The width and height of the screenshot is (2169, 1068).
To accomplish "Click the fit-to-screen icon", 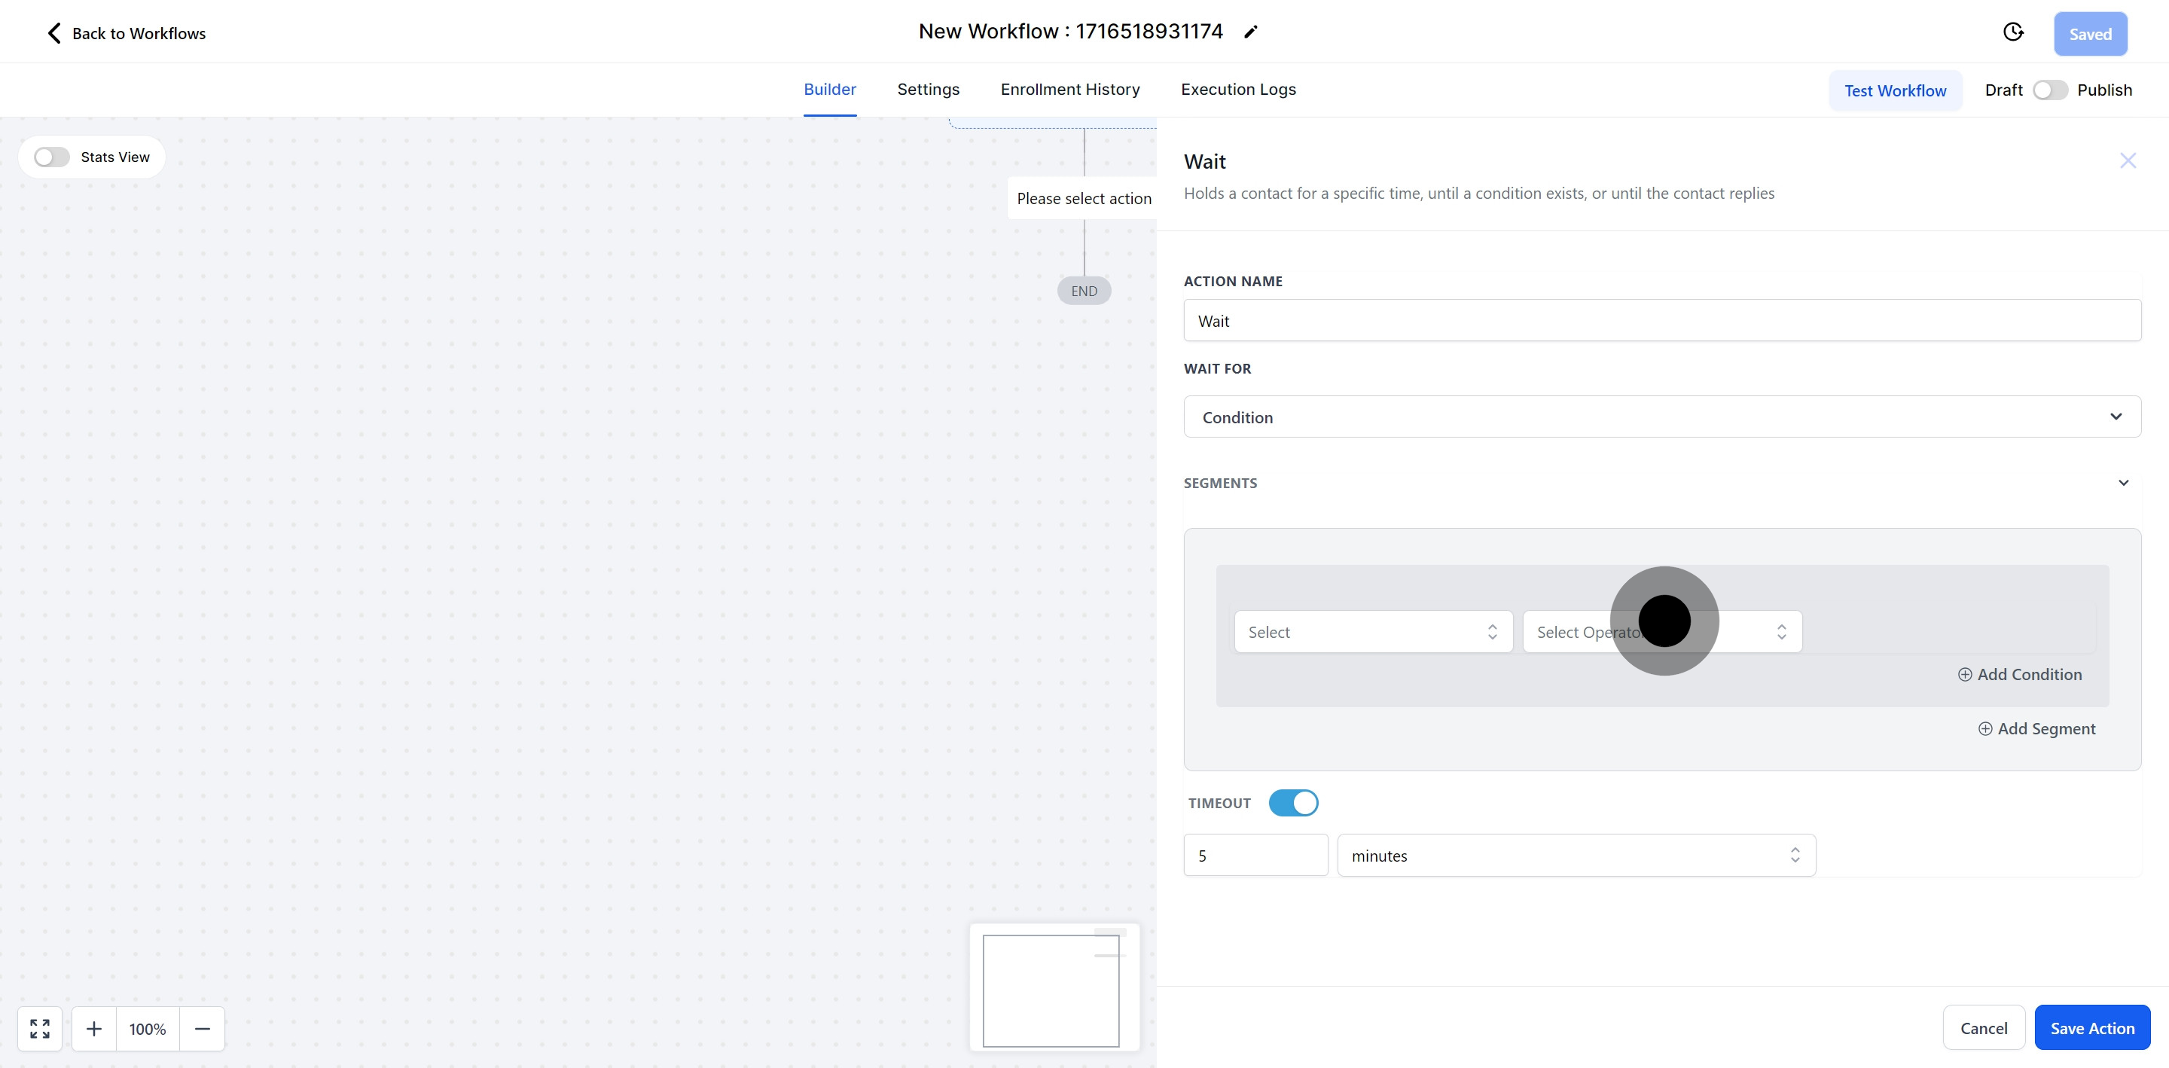I will (40, 1028).
